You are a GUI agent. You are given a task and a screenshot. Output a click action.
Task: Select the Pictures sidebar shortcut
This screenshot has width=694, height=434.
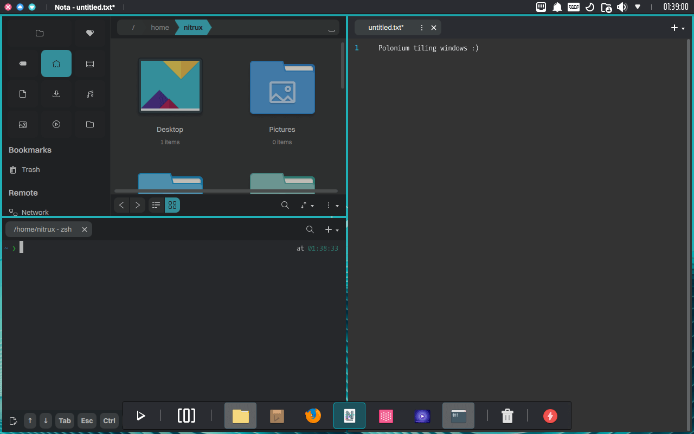[22, 124]
